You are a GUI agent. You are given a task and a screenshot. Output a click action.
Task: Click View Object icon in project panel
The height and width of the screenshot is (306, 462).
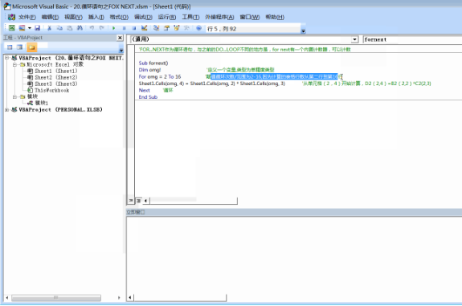click(x=20, y=47)
